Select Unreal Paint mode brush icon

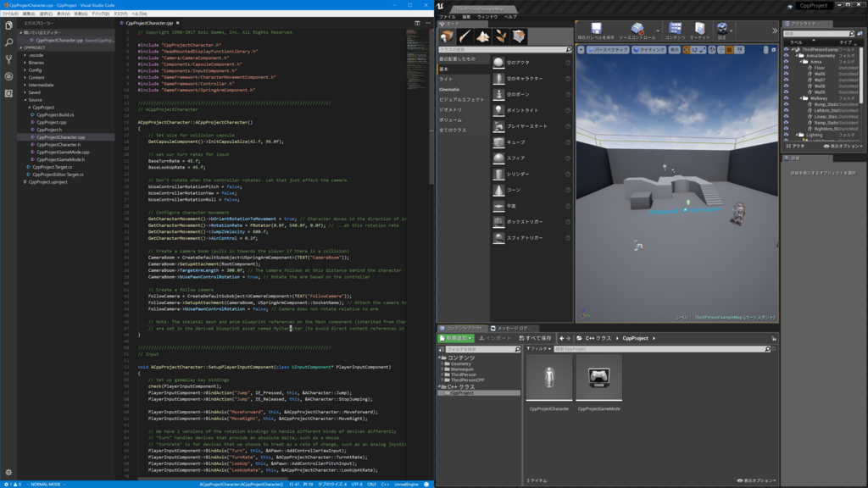click(x=465, y=36)
